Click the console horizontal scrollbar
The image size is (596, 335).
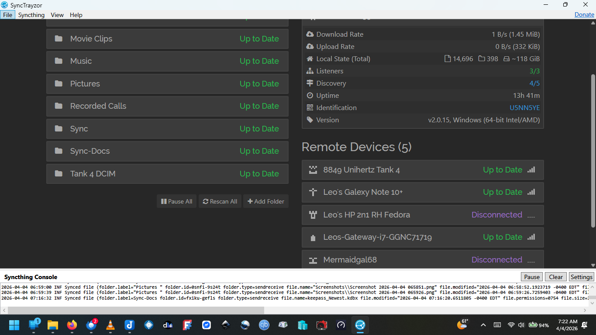[x=136, y=310]
